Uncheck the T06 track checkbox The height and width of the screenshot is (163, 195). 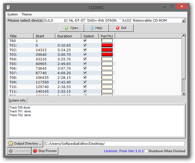tap(85, 68)
